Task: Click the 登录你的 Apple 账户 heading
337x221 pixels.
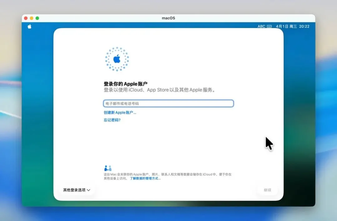Action: [x=125, y=84]
